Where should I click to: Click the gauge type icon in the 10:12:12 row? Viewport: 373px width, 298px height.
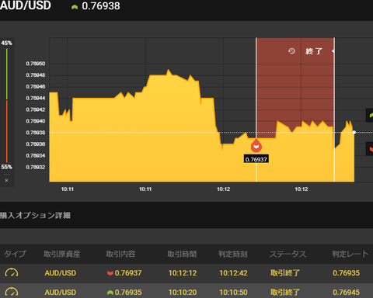[x=12, y=272]
